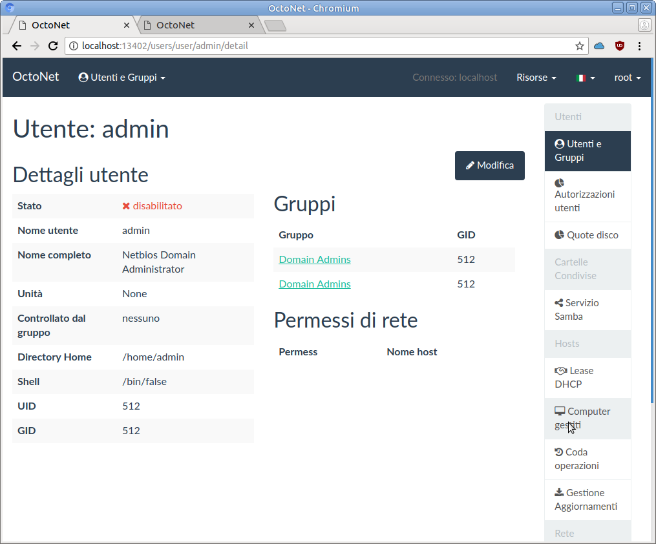Click the Nome host column header
Image resolution: width=656 pixels, height=544 pixels.
pos(412,352)
